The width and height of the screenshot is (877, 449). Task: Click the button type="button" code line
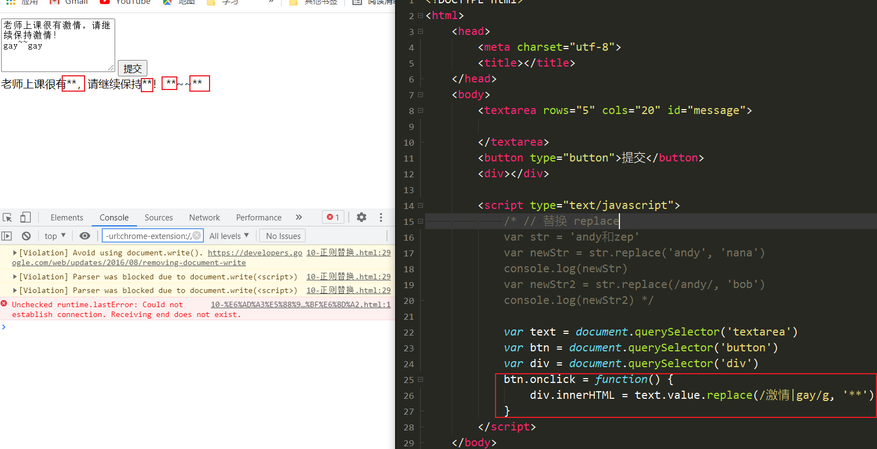pos(590,158)
